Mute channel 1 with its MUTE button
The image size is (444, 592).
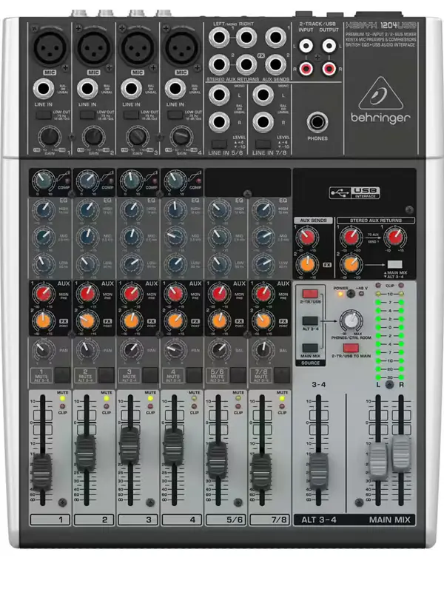[x=62, y=375]
